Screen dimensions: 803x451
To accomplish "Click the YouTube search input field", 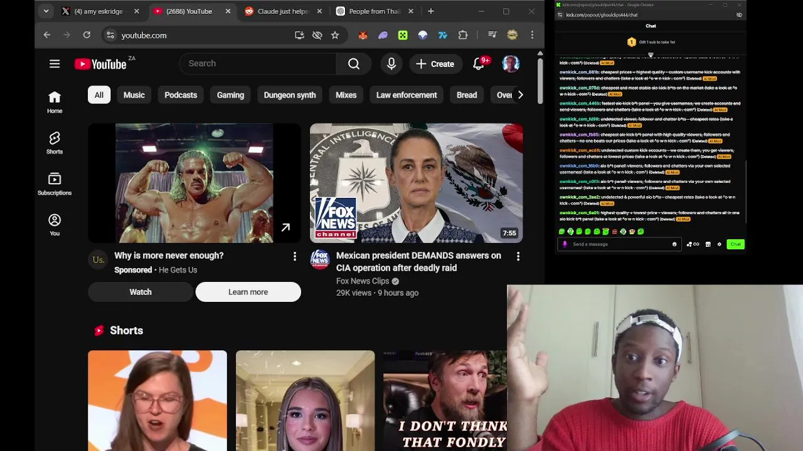I will [258, 63].
